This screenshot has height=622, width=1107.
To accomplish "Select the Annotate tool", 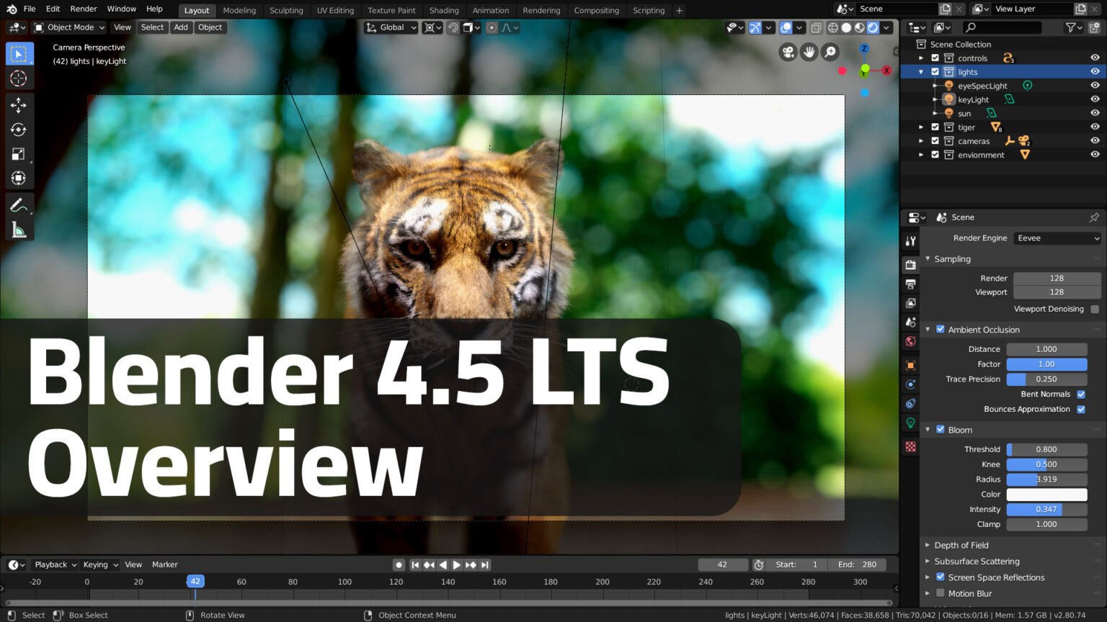I will coord(19,205).
